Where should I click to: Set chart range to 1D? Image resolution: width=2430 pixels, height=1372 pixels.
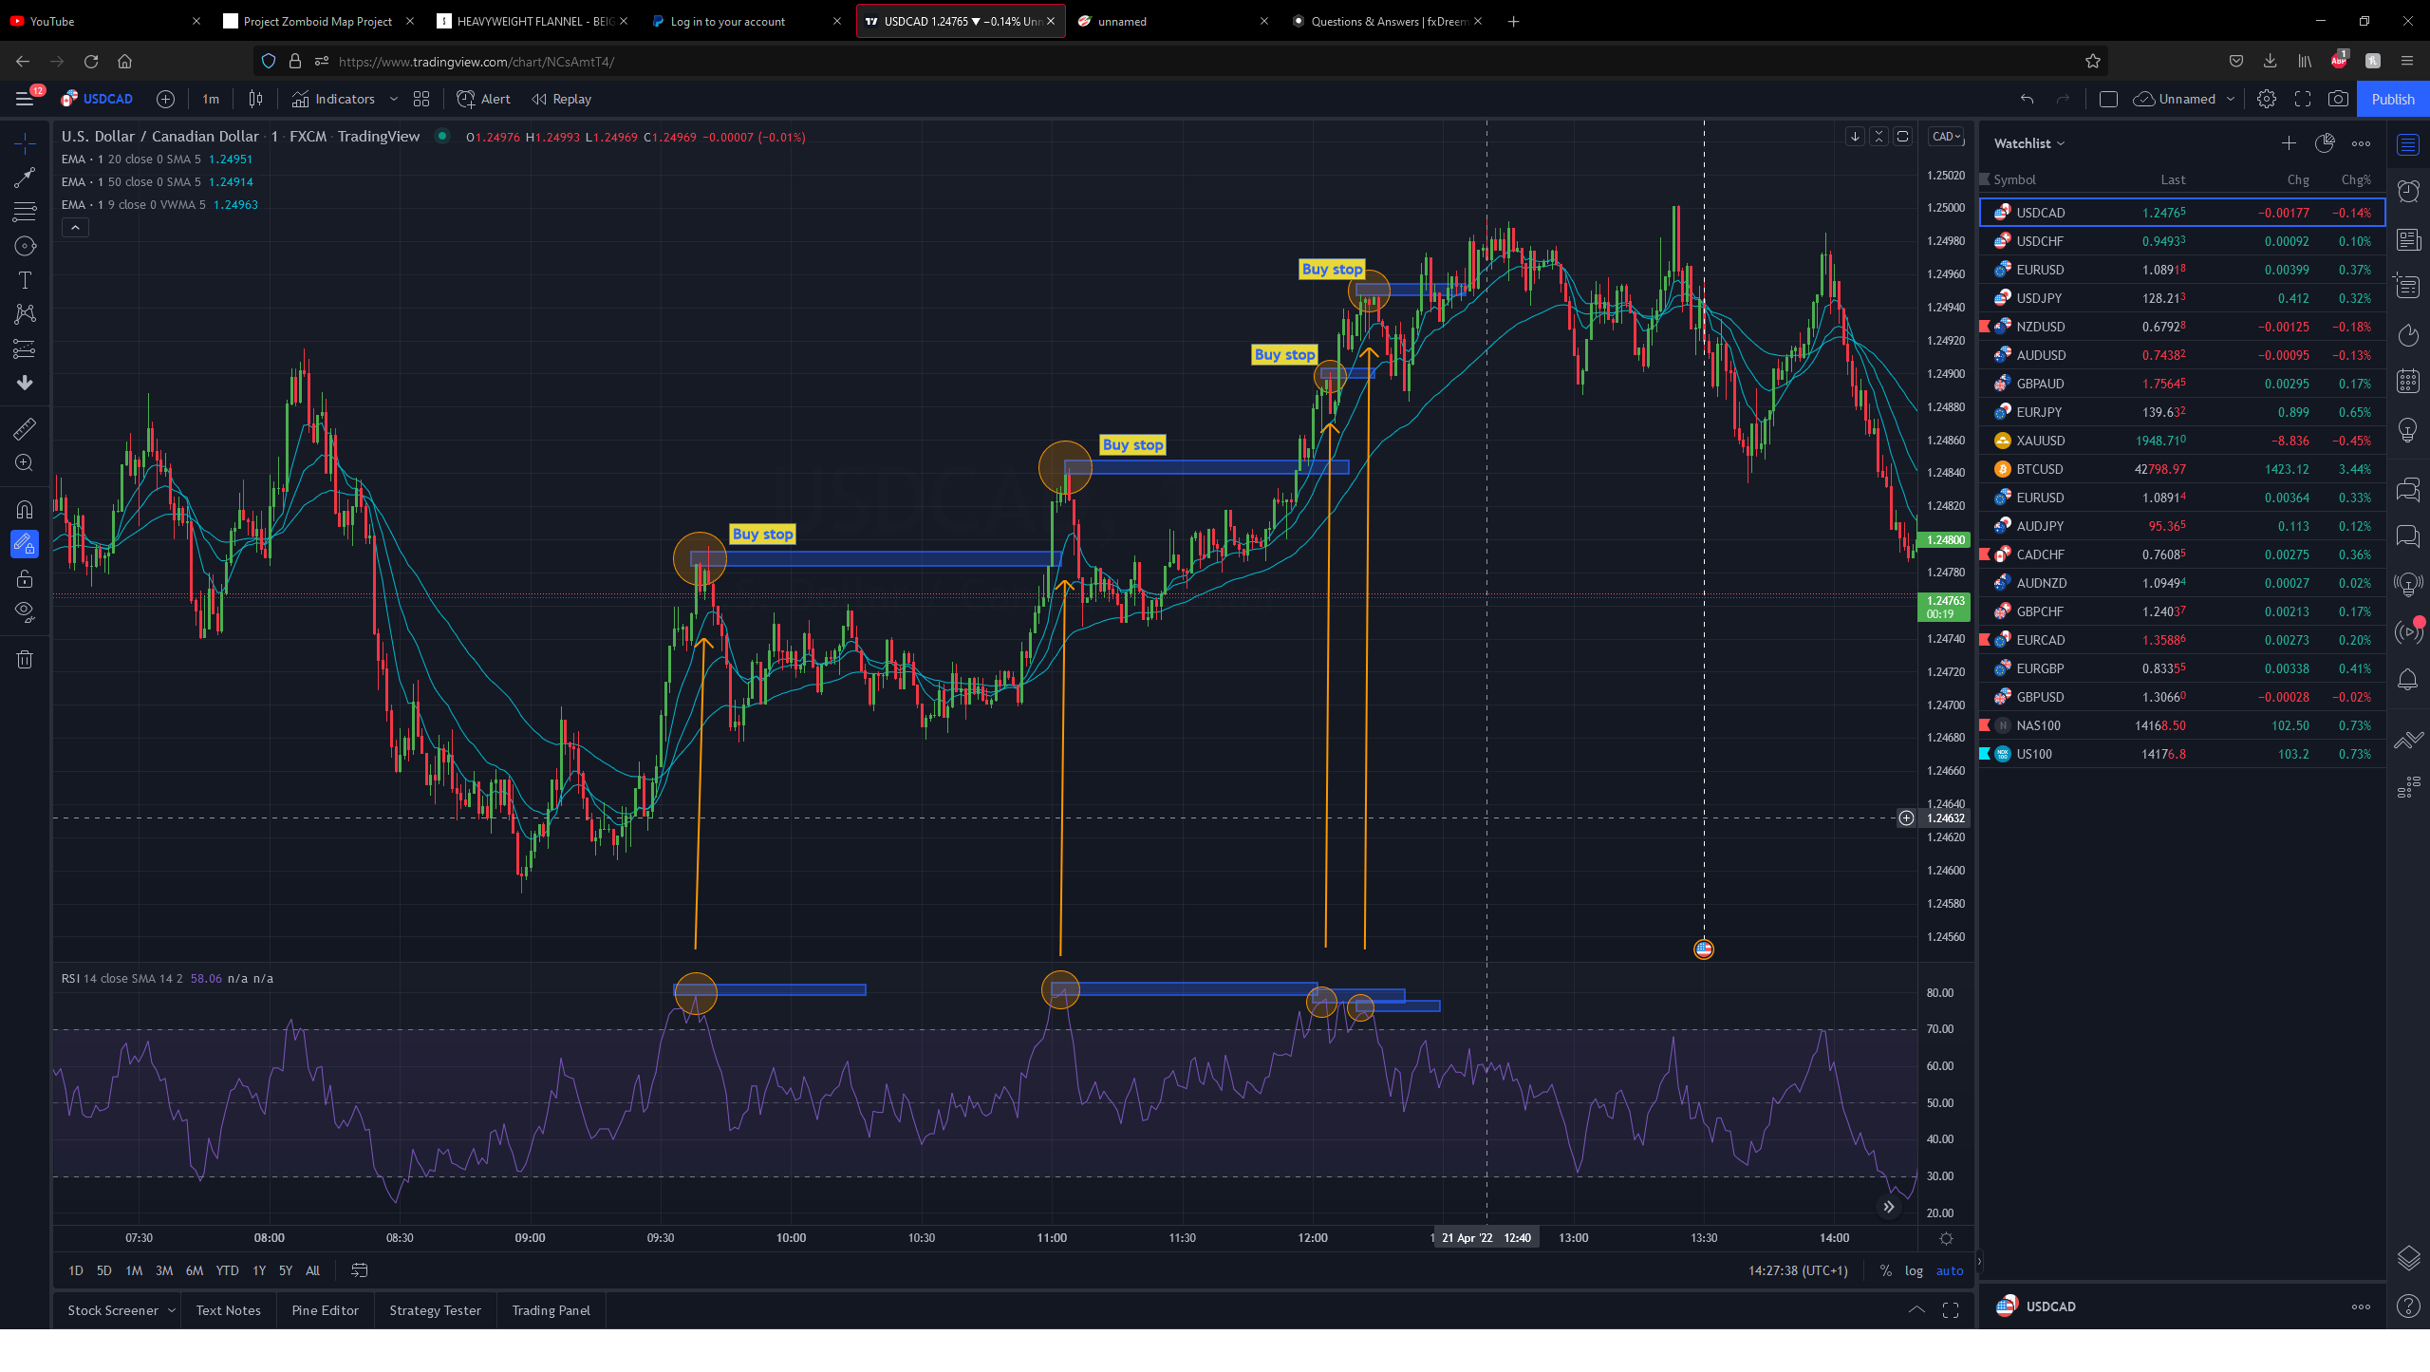click(76, 1270)
